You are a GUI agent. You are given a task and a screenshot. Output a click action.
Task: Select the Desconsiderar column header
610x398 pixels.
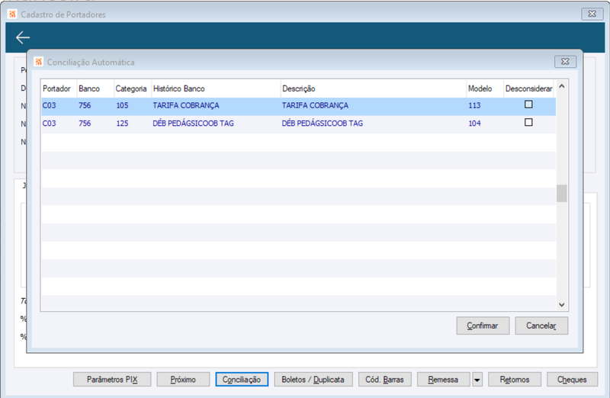coord(528,88)
